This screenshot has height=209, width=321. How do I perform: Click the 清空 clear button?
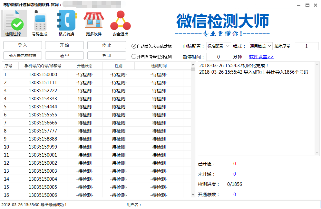click(64, 55)
